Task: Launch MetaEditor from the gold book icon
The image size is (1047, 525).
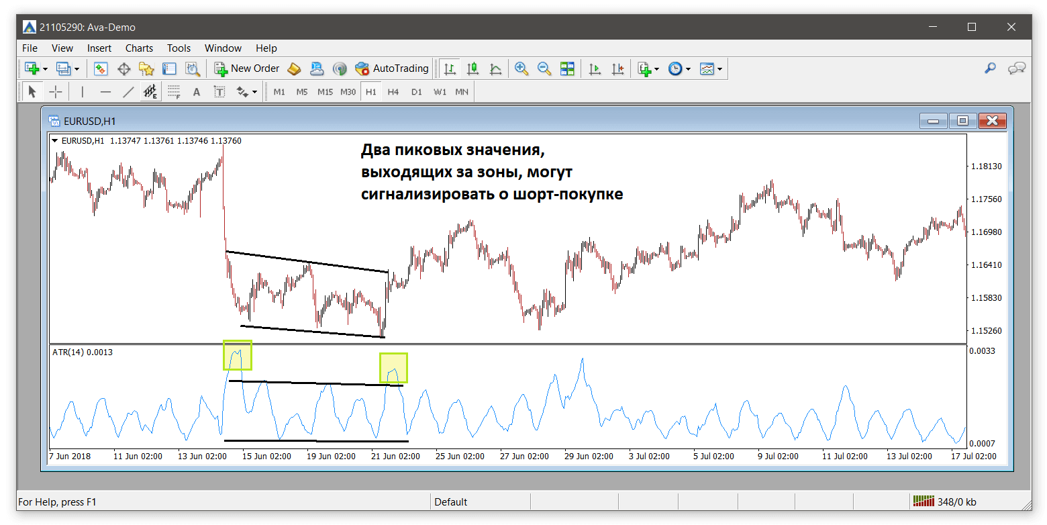Action: click(294, 68)
